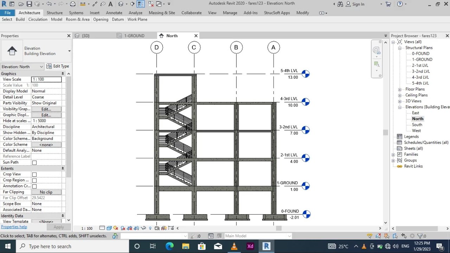Enable the Crop View checkbox
Image resolution: width=450 pixels, height=253 pixels.
click(x=34, y=174)
